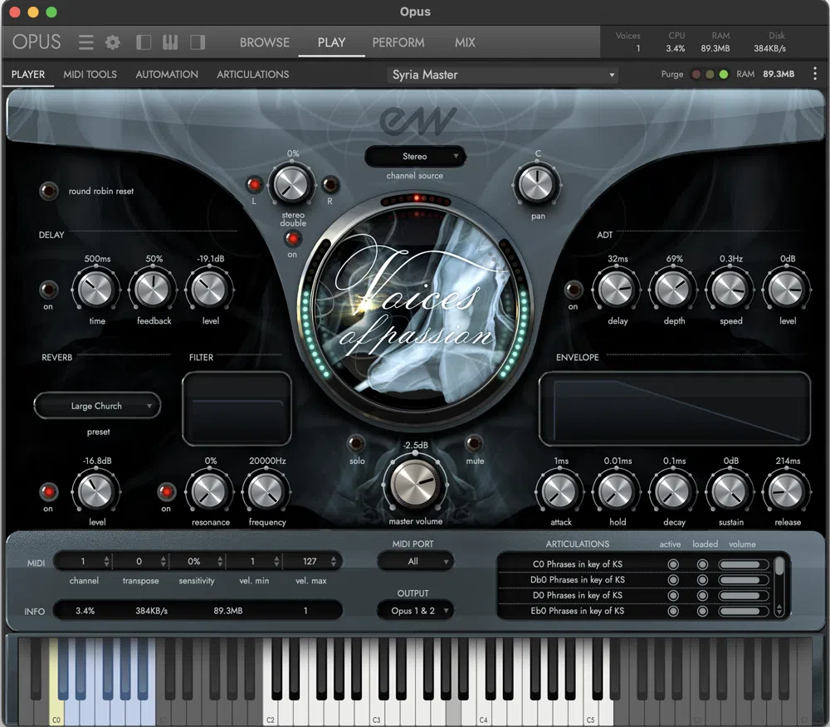This screenshot has height=727, width=830.
Task: Open the settings gear icon
Action: pos(113,42)
